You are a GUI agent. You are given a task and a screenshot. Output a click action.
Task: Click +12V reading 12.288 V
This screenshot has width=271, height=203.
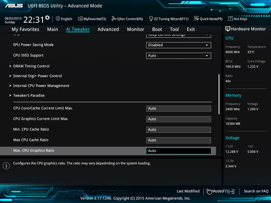click(x=232, y=152)
